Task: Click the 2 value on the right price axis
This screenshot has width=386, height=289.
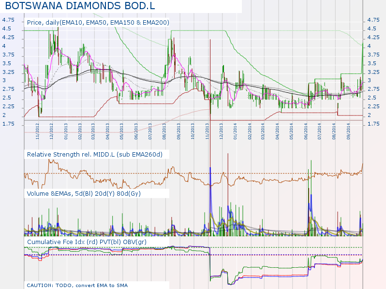Action: click(x=369, y=115)
